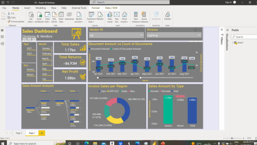
Task: Click Sign in at top right
Action: coord(228,2)
